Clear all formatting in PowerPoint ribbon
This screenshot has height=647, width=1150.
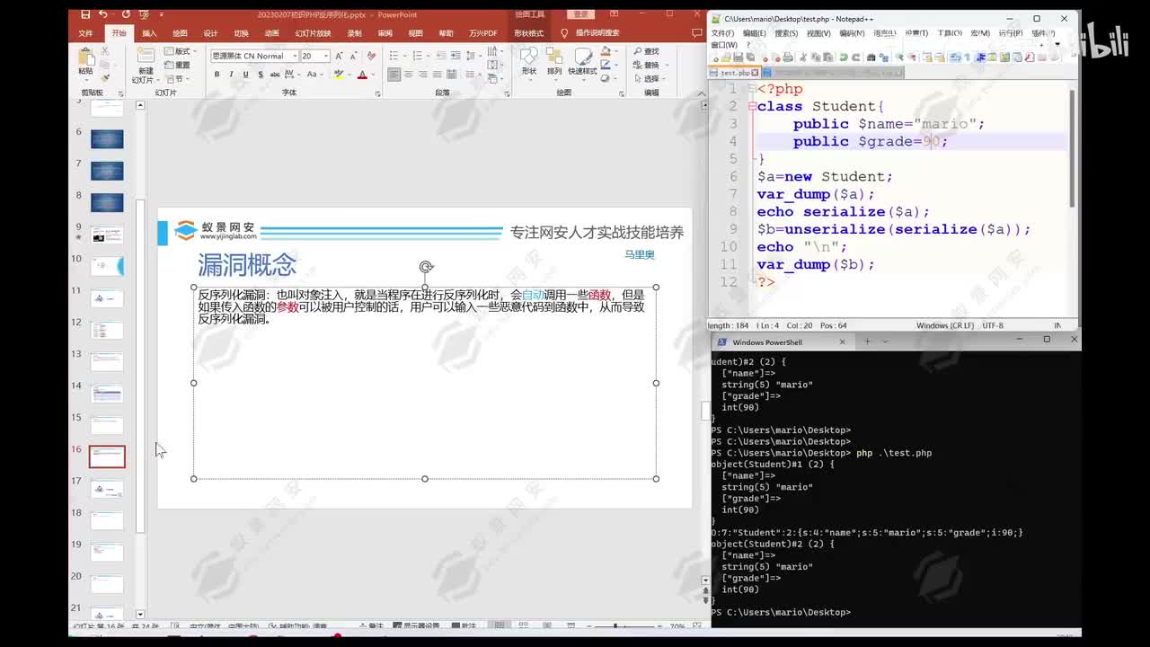coord(371,57)
